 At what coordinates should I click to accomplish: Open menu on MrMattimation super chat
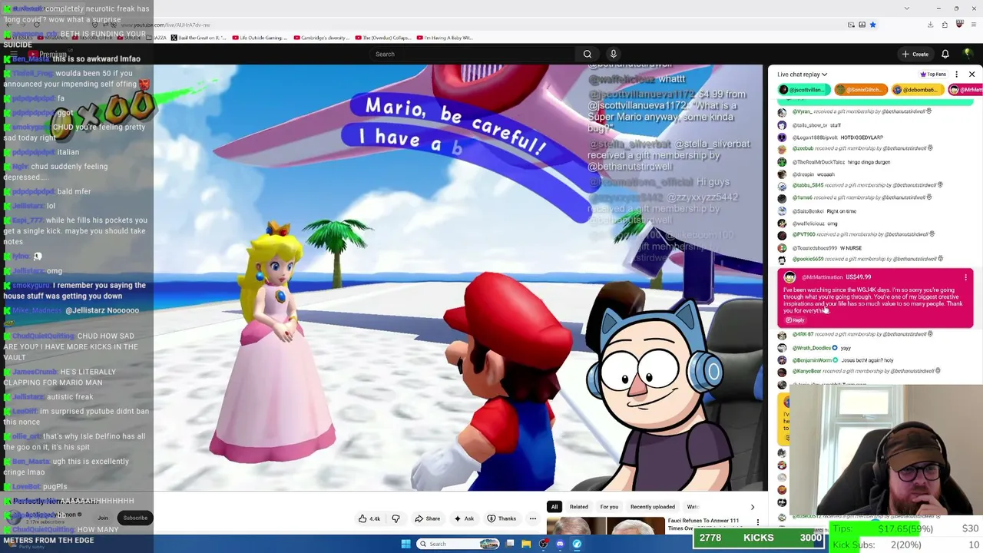point(966,277)
